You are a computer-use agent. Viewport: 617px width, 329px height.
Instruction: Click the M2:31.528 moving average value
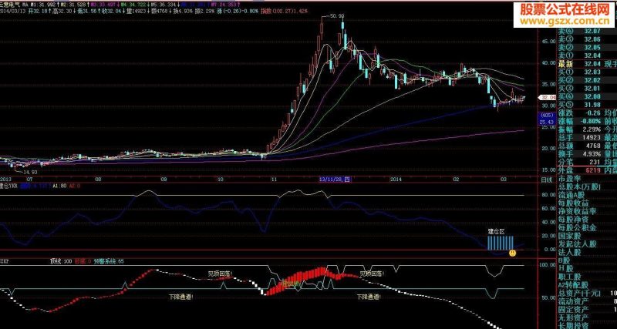(x=74, y=5)
